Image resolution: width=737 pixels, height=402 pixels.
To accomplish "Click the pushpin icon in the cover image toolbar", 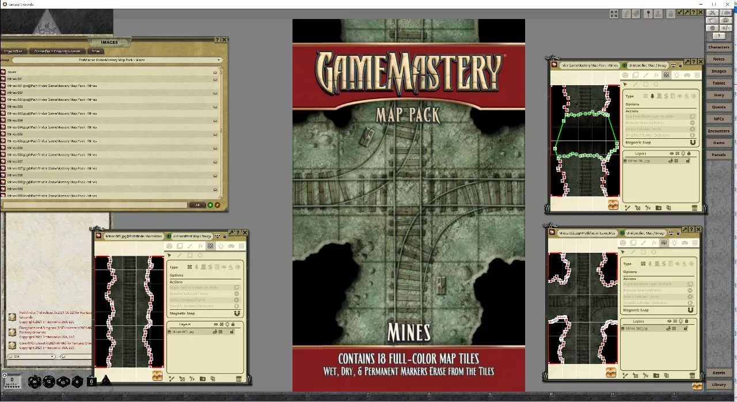I will pos(648,14).
